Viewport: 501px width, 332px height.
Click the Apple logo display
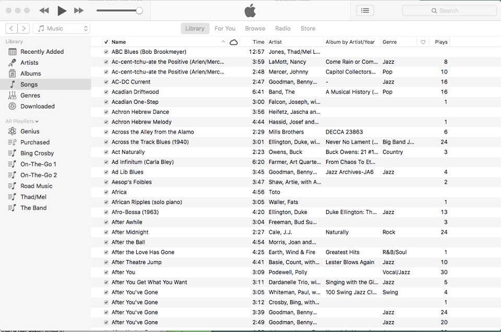tap(250, 10)
